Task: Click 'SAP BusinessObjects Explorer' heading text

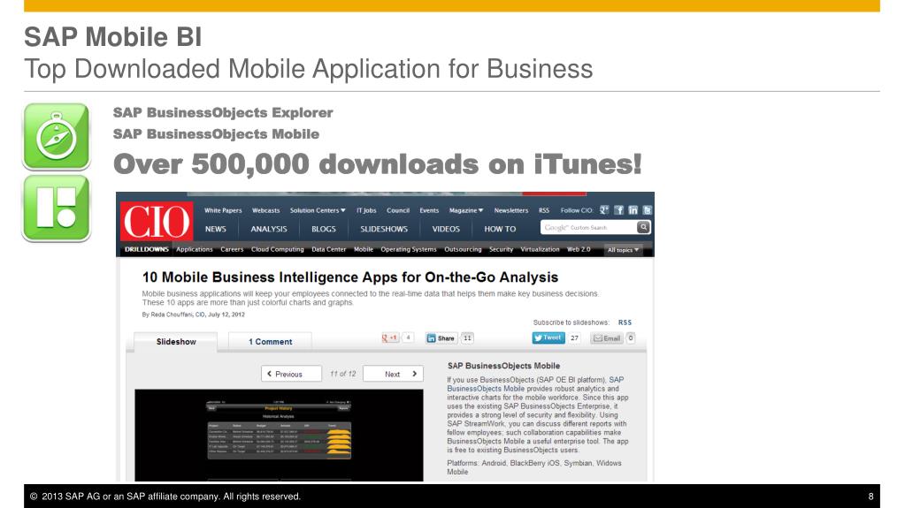Action: 223,112
